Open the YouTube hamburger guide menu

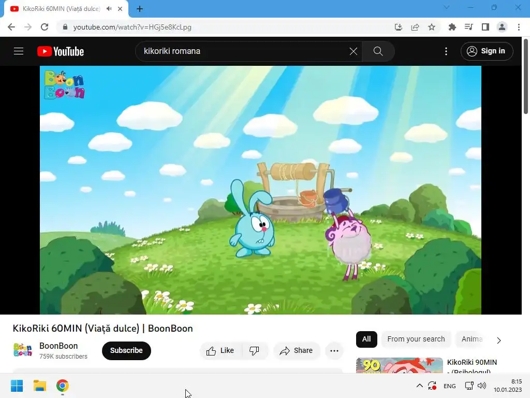click(19, 51)
